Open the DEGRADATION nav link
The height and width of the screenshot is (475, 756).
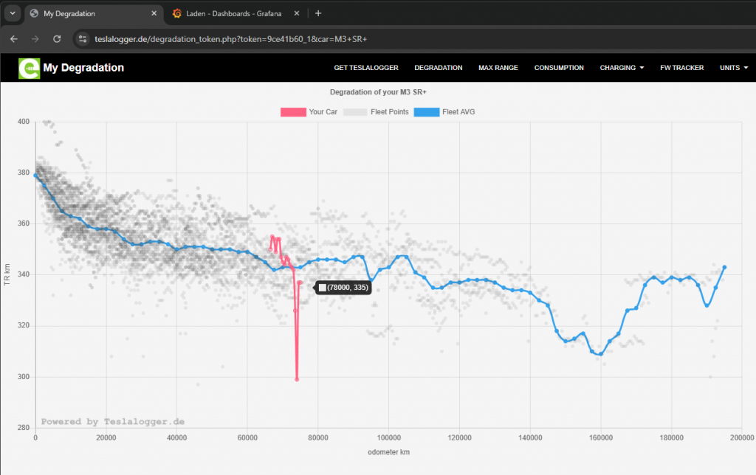pyautogui.click(x=439, y=68)
